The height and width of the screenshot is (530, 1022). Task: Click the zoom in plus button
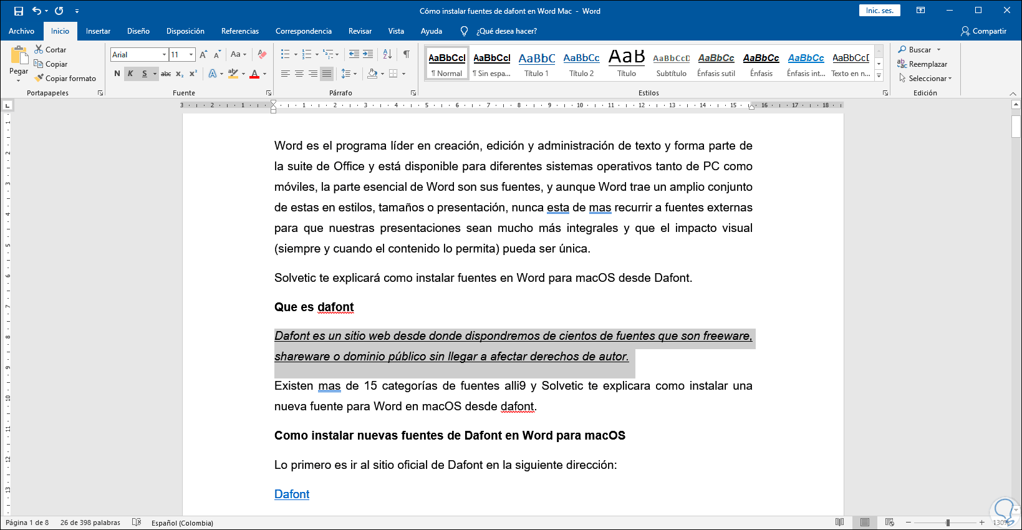[982, 523]
